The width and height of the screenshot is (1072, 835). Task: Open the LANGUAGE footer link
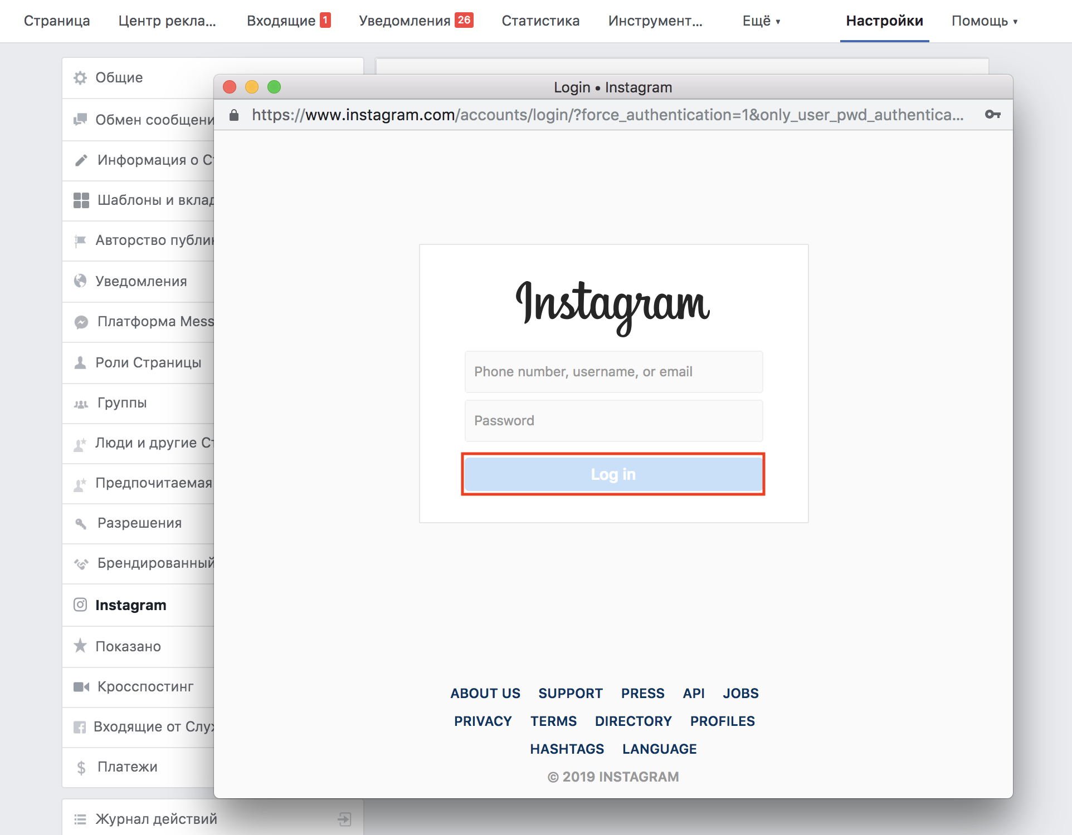660,749
